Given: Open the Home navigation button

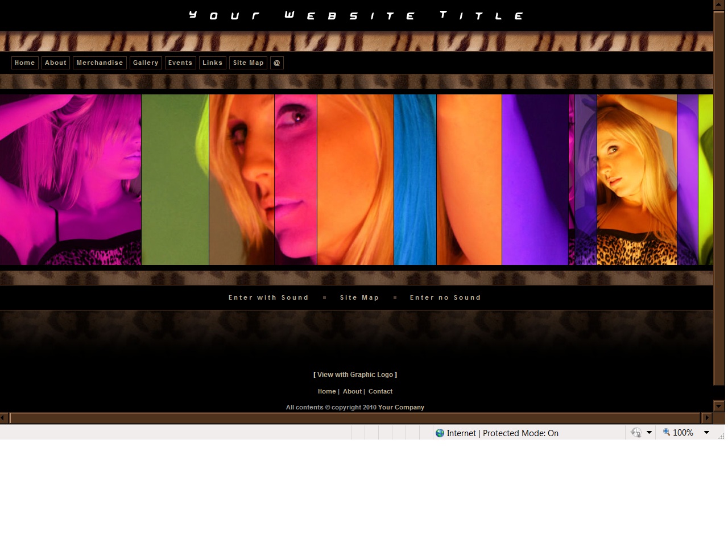Looking at the screenshot, I should pos(25,63).
